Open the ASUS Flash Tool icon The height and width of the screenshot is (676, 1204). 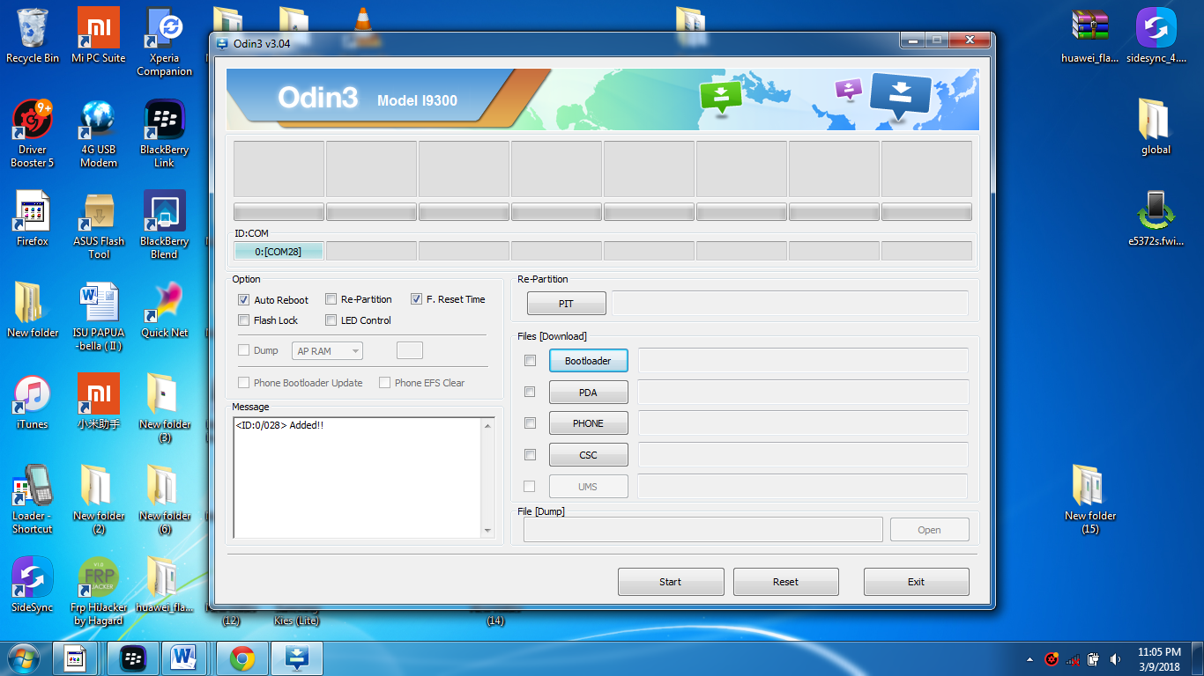(x=99, y=224)
